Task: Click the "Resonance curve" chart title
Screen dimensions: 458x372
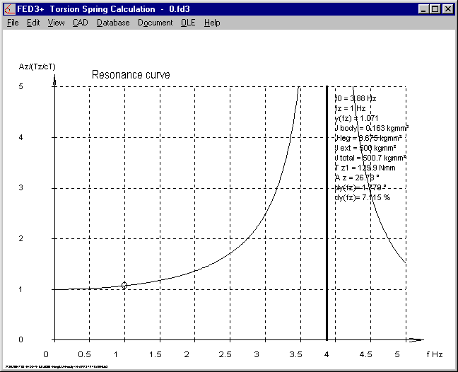Action: 131,75
